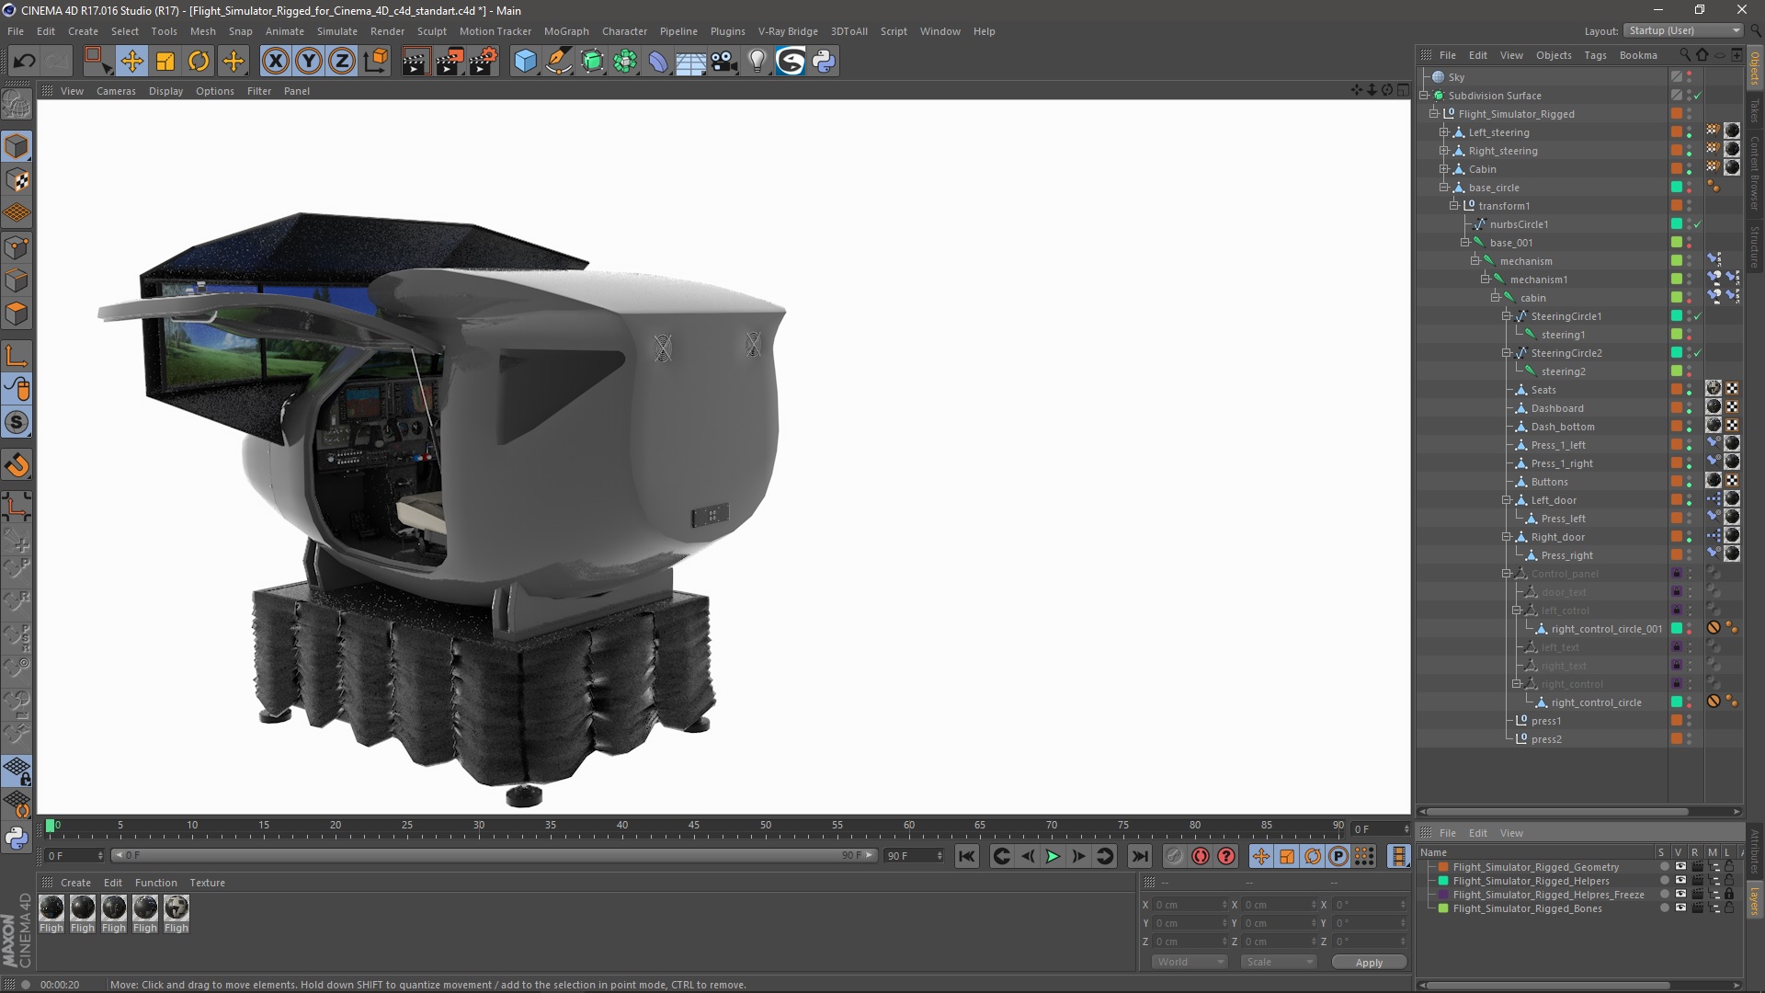Open the Simulate menu
1765x993 pixels.
(336, 31)
